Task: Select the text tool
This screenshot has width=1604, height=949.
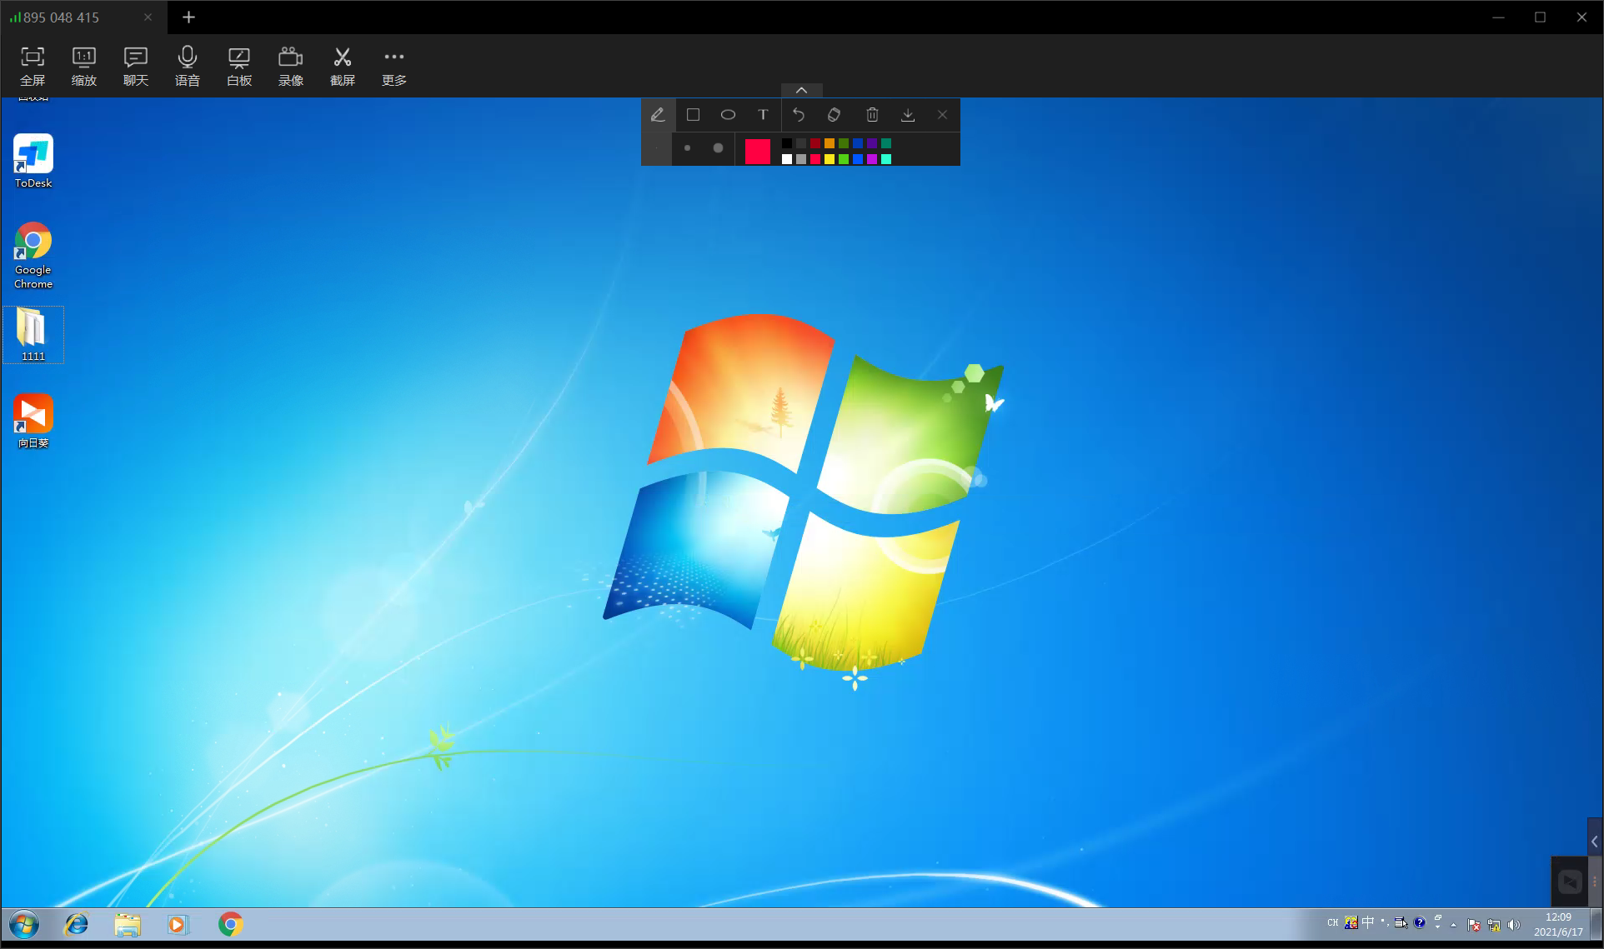Action: (763, 115)
